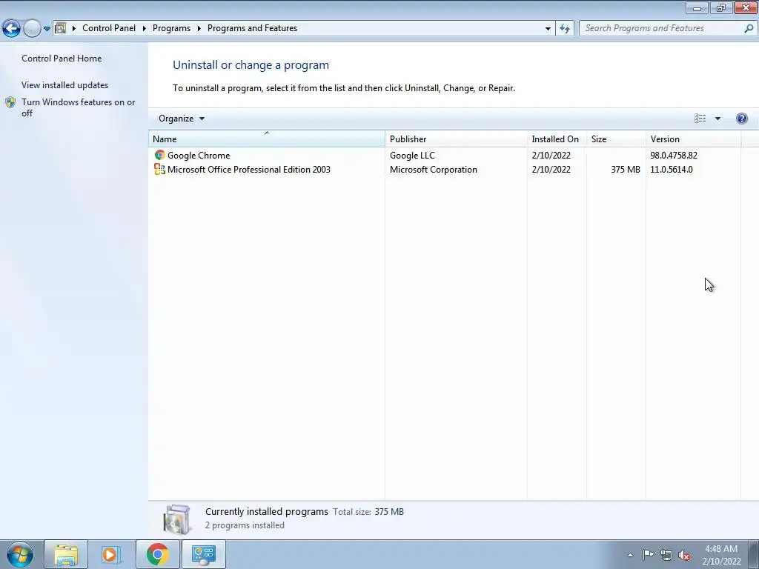Click the 375 MB size cell
Image resolution: width=759 pixels, height=569 pixels.
coord(626,170)
